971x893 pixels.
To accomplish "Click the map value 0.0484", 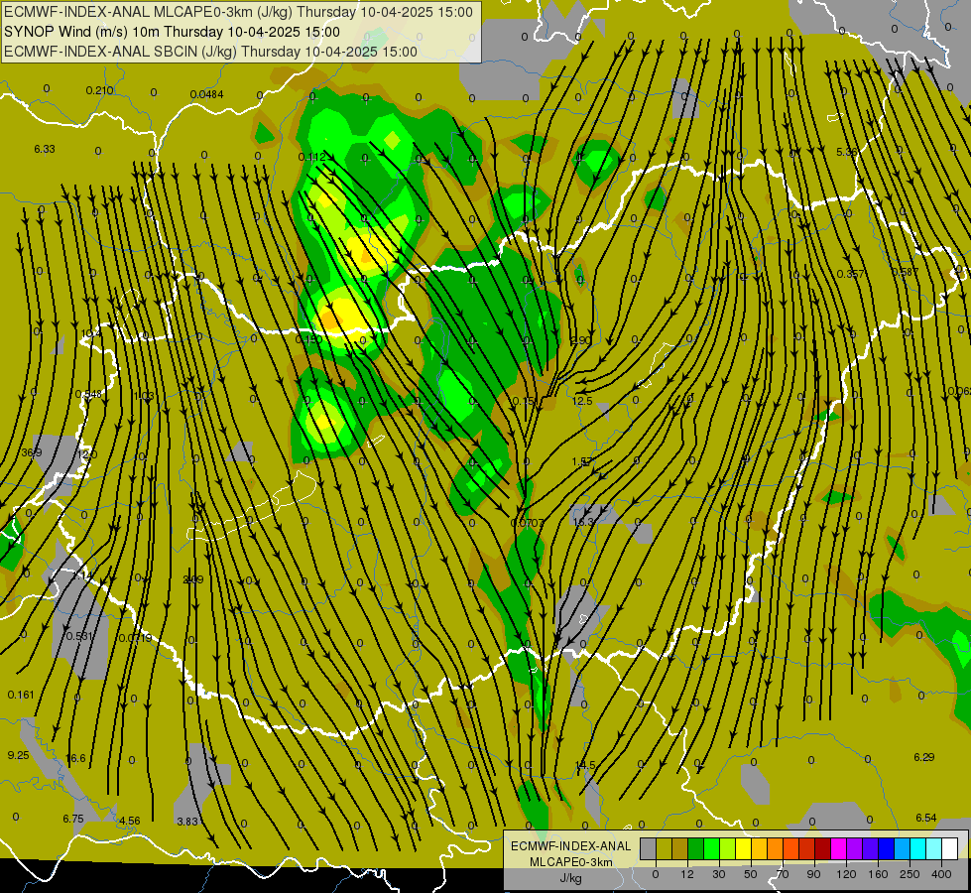I will click(207, 95).
